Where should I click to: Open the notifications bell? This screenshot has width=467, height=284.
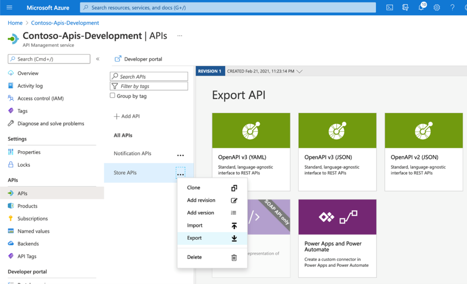pos(422,7)
